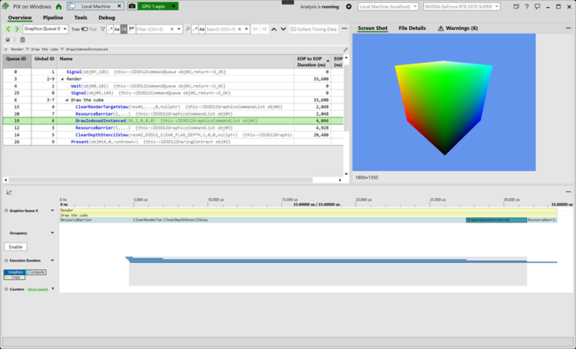Click the pencil edit icon above the event list
Image resolution: width=576 pixels, height=349 pixels.
346,49
